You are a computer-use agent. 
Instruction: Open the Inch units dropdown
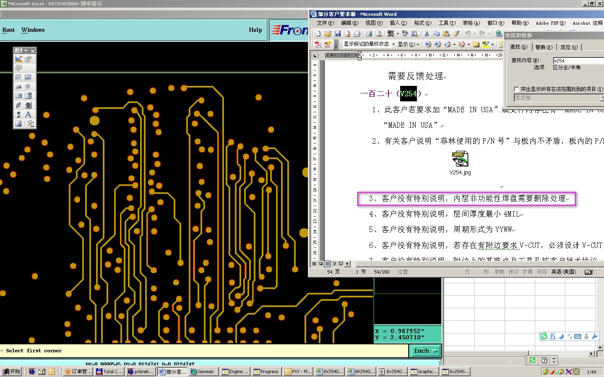point(425,351)
